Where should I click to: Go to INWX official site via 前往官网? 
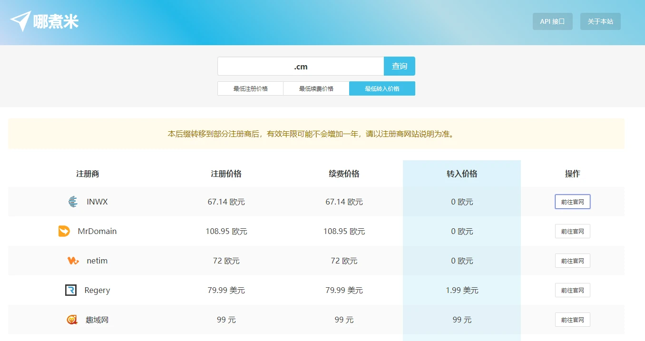(572, 202)
